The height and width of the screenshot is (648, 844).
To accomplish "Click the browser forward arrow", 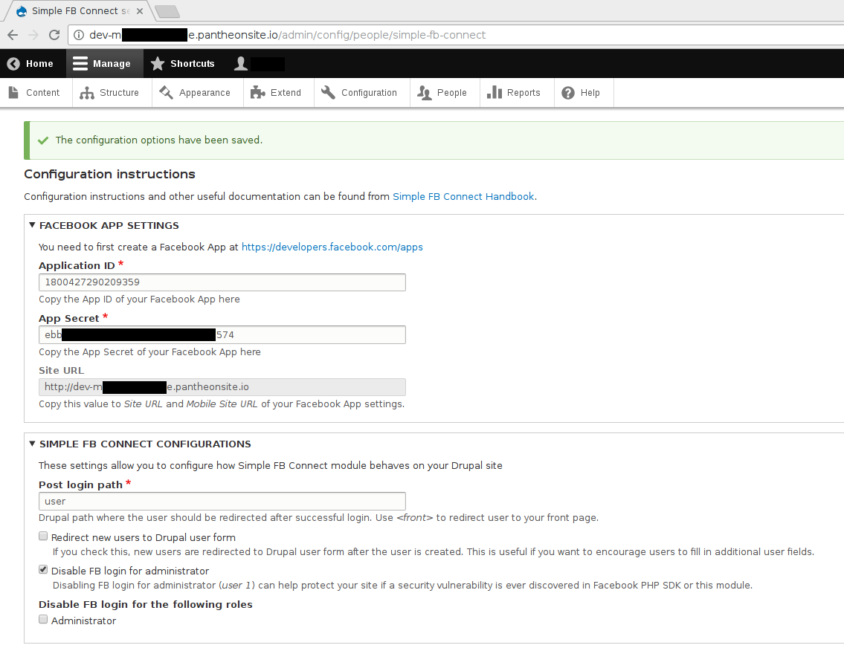I will (x=33, y=35).
